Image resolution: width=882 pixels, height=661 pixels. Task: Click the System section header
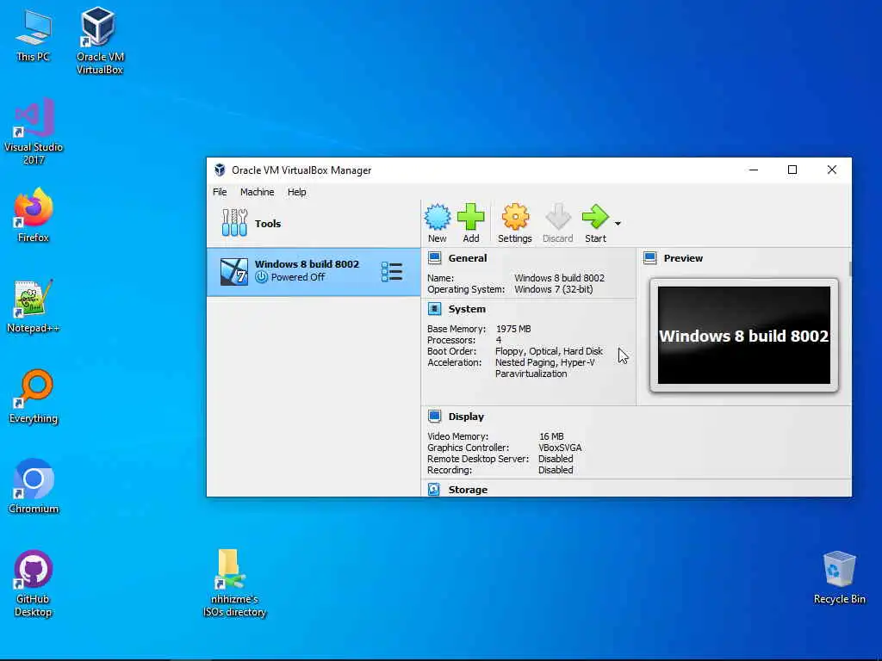click(x=467, y=309)
